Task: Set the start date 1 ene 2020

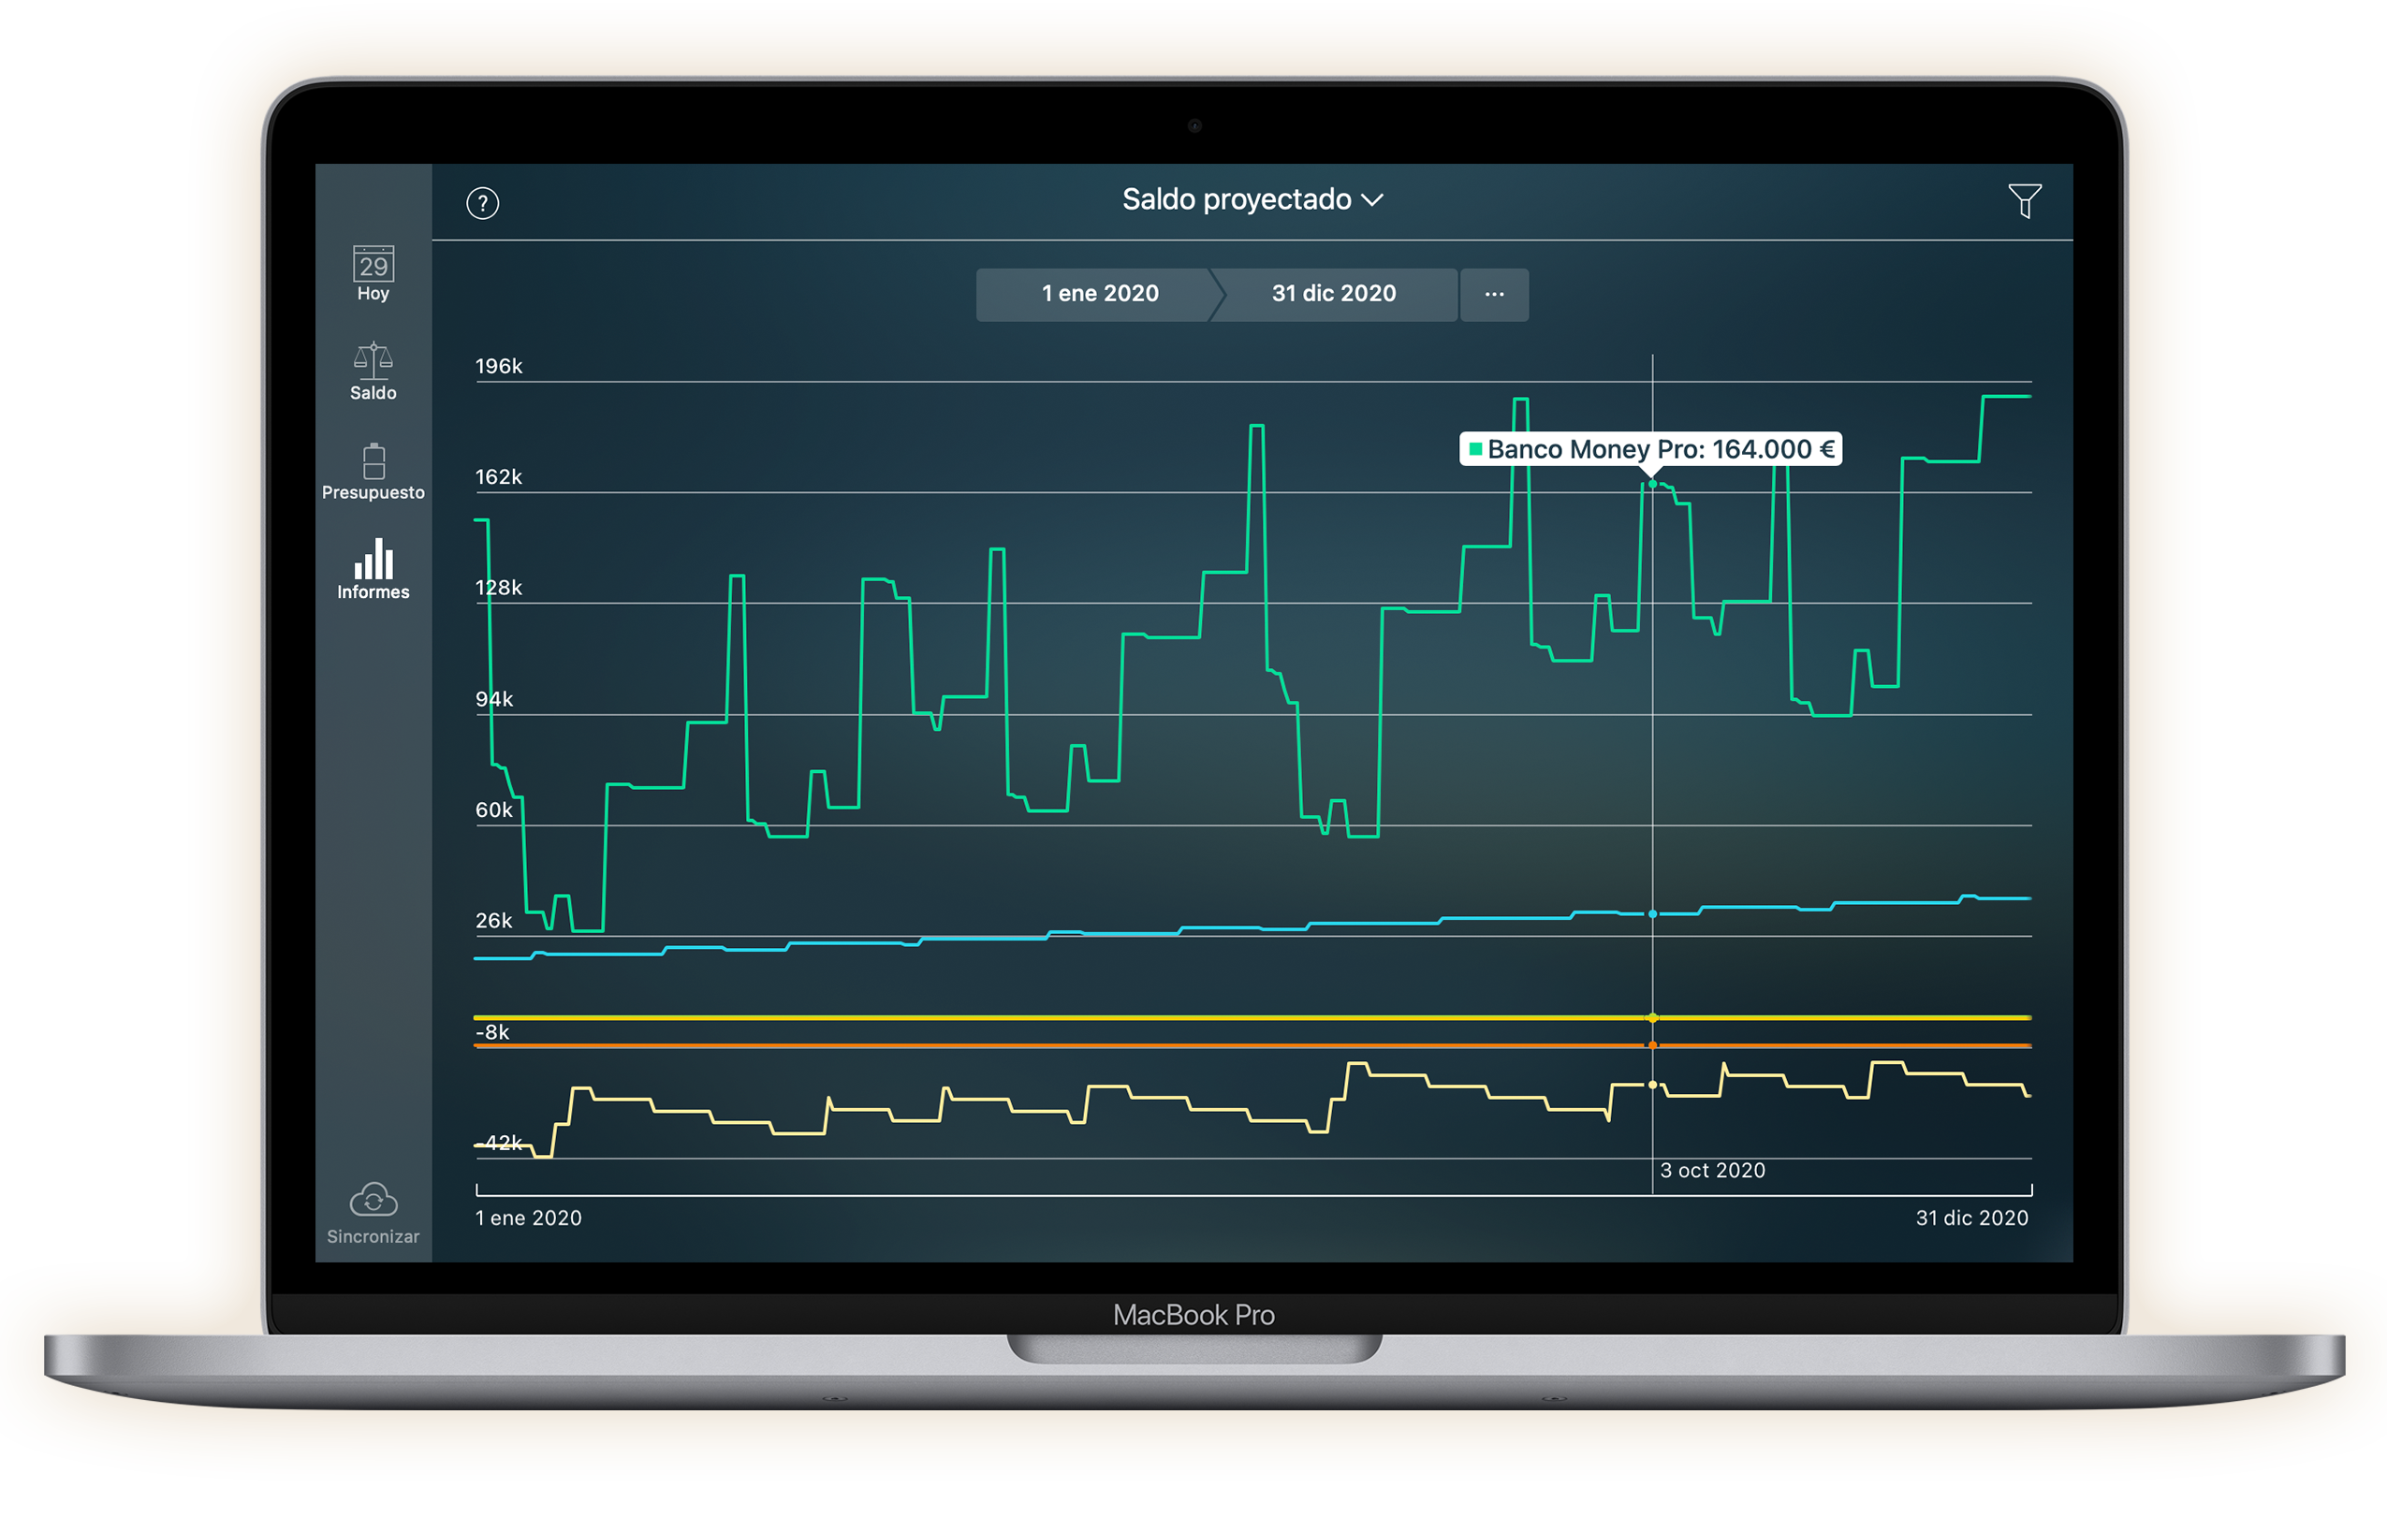Action: (1099, 293)
